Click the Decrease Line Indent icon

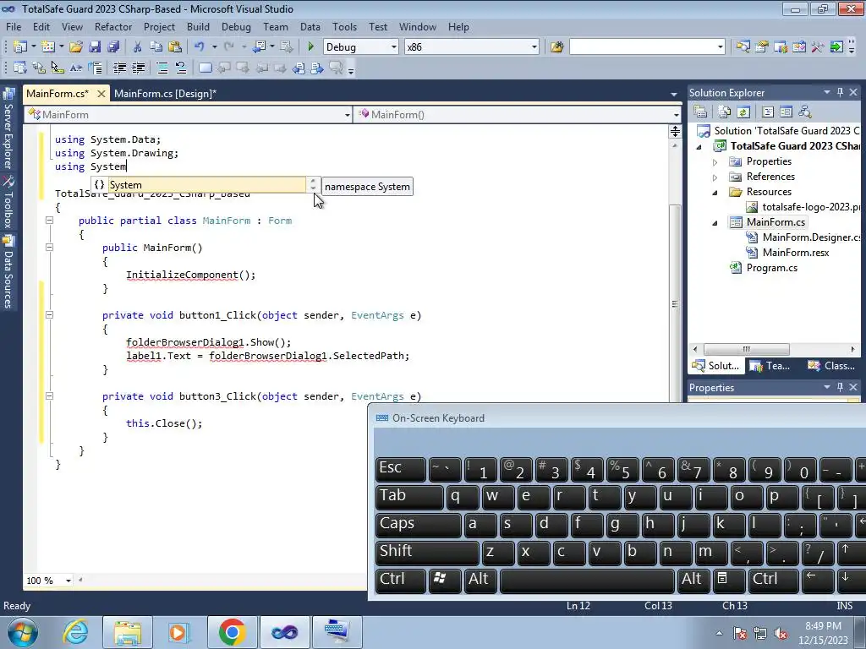119,68
